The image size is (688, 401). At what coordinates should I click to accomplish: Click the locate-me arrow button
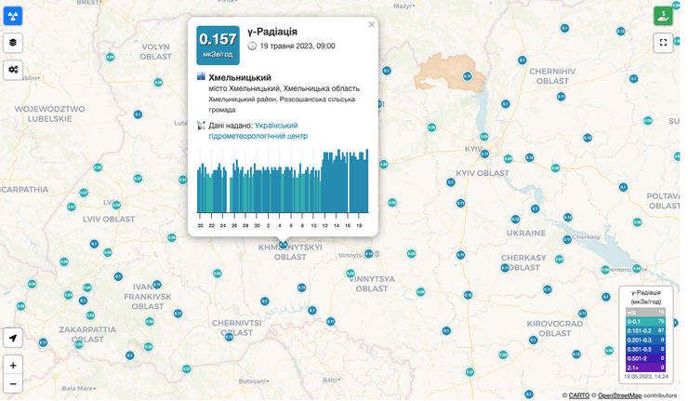click(13, 338)
